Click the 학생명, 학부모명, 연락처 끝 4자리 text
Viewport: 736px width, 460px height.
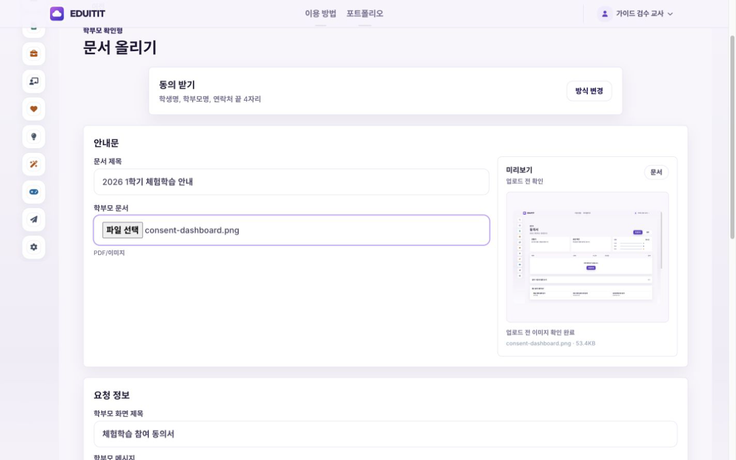point(210,99)
